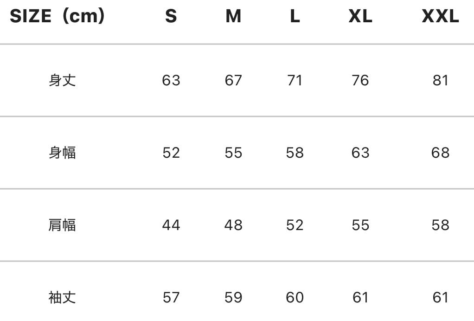
Task: Select the XL size column header
Action: click(x=360, y=17)
